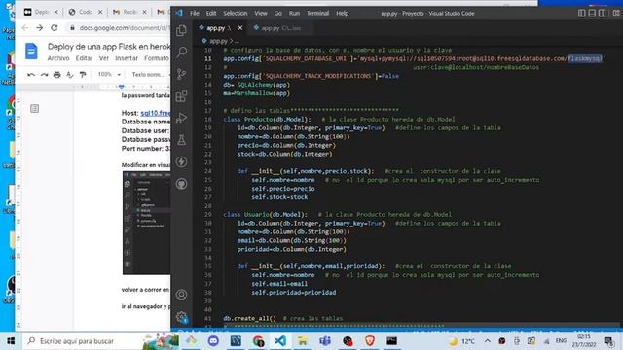Close the Deploy Chrome tab

tap(56, 12)
